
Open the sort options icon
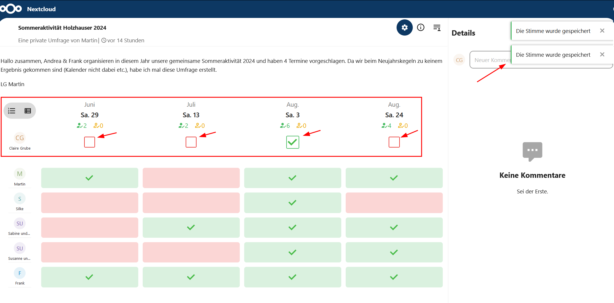437,28
